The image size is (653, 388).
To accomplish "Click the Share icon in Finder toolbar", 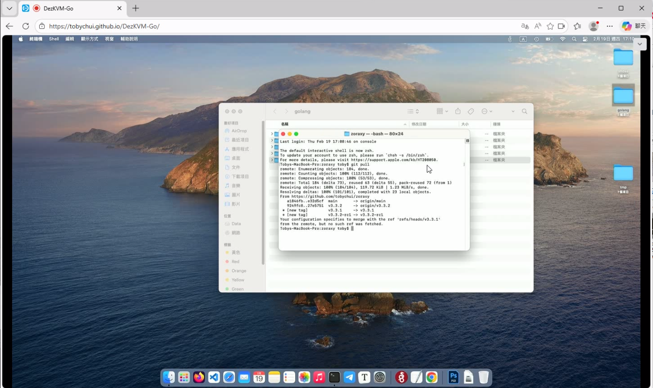I will coord(458,111).
